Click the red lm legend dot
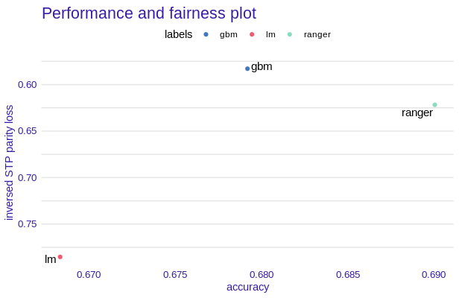This screenshot has height=298, width=459. 252,34
